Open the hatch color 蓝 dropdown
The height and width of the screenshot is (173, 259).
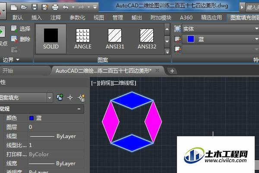tap(256, 39)
